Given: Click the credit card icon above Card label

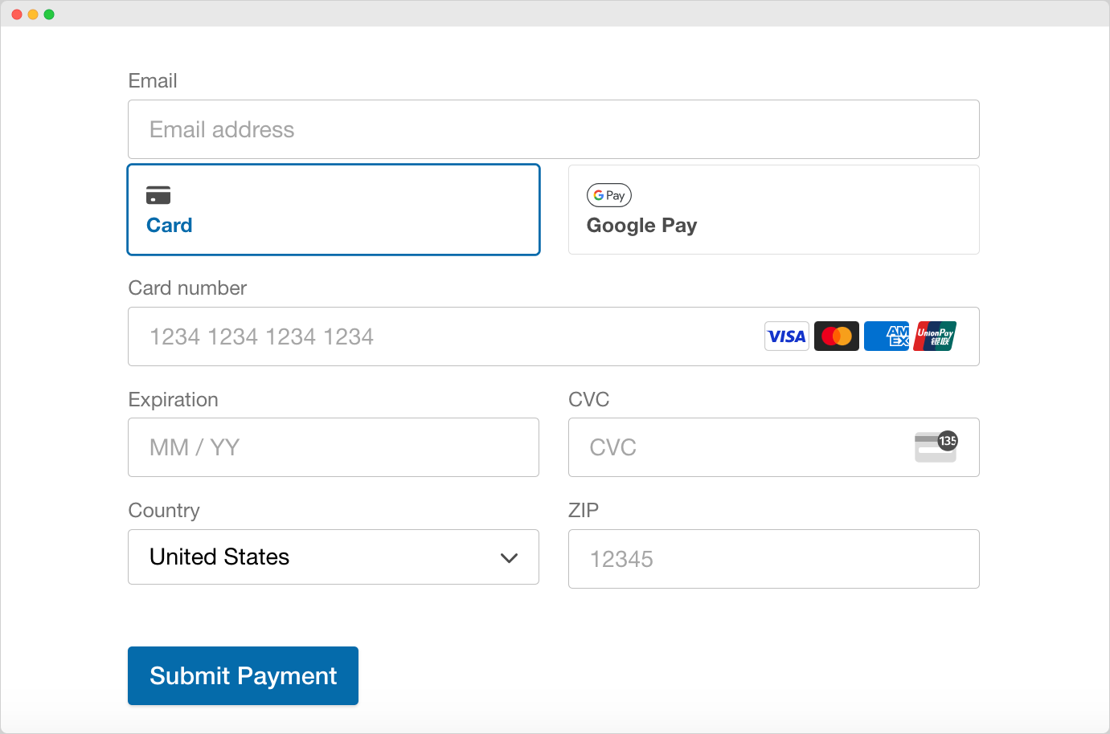Looking at the screenshot, I should 158,194.
